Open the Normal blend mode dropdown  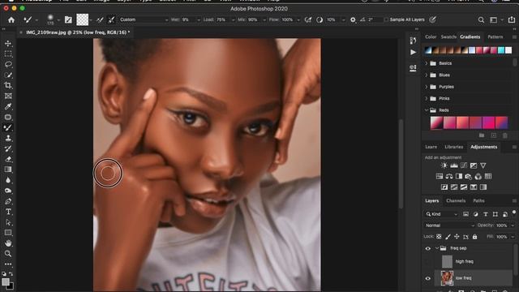(449, 225)
